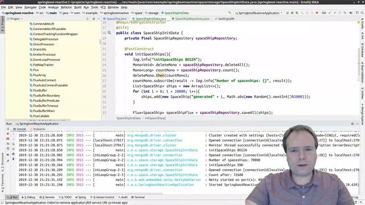The height and width of the screenshot is (205, 365).
Task: Open the Debug tool window button
Action: pyautogui.click(x=28, y=198)
